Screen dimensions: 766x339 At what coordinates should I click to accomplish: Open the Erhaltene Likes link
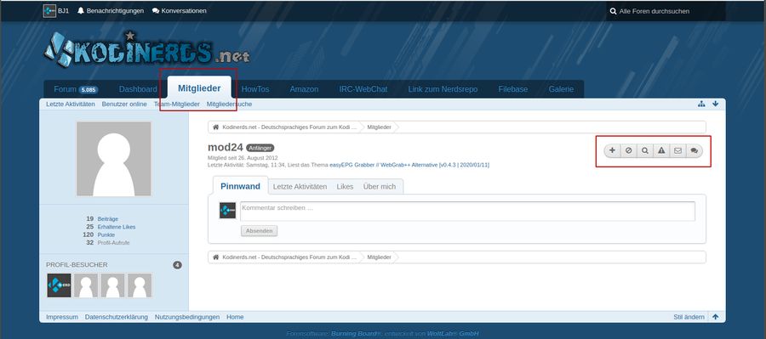coord(117,227)
